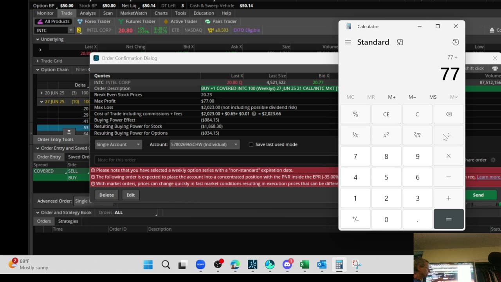Click the green Send button
This screenshot has height=282, width=501.
click(x=478, y=195)
